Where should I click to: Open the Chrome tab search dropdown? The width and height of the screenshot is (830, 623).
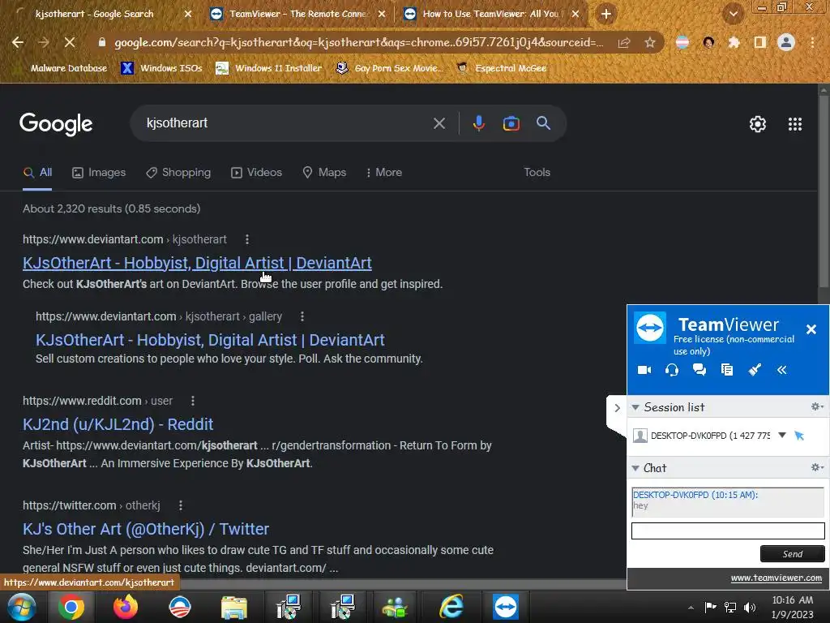[x=733, y=15]
